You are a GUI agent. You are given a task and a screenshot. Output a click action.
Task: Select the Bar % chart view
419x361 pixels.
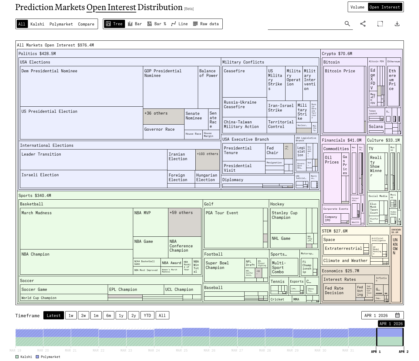[157, 24]
